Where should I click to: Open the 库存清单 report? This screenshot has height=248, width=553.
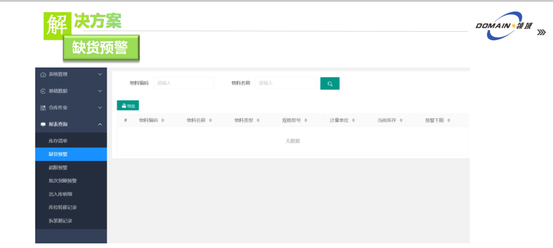tap(71, 141)
